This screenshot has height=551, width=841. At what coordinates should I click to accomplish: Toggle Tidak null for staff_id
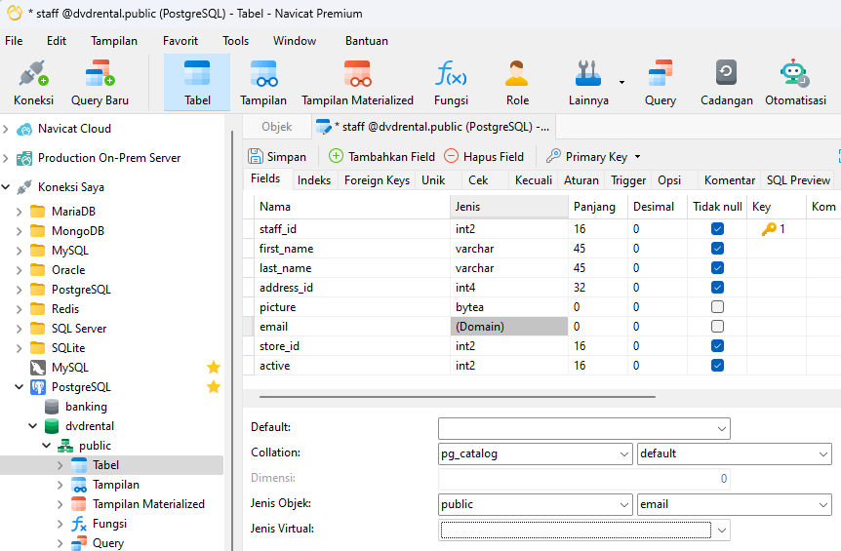pos(717,229)
